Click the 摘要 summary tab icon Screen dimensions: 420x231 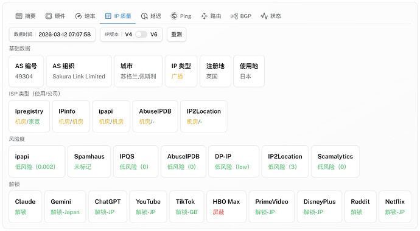(19, 16)
